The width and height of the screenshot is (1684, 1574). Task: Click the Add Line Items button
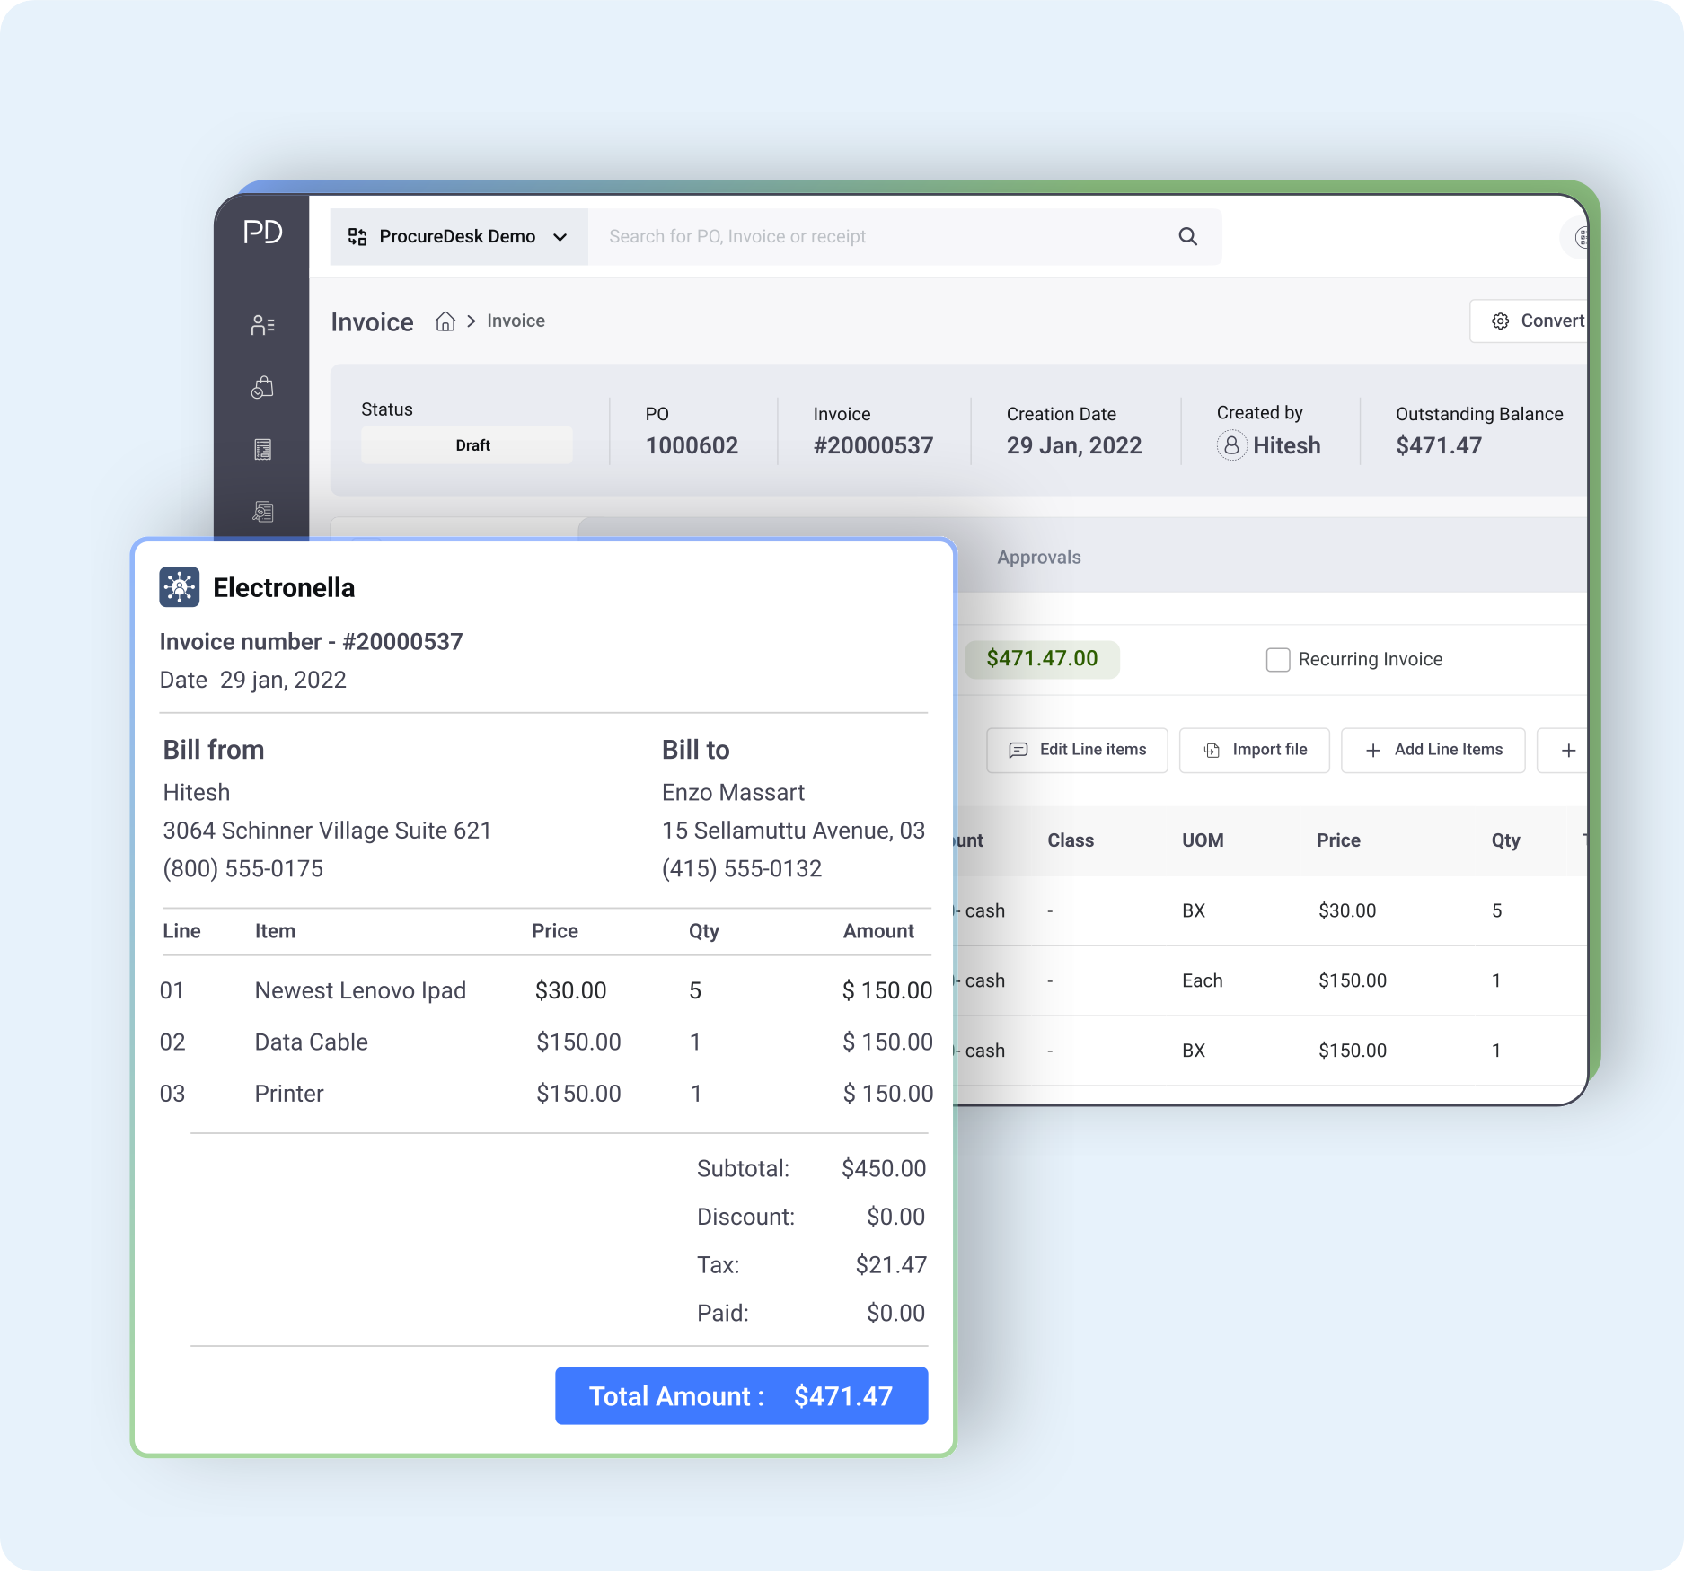click(1433, 751)
